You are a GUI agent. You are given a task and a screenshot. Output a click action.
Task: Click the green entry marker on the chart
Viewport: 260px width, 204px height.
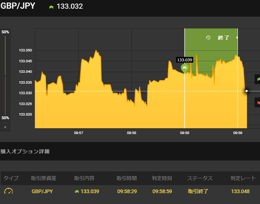pyautogui.click(x=185, y=68)
